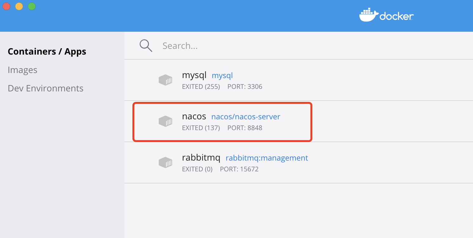Image resolution: width=473 pixels, height=238 pixels.
Task: Click the mysql container icon
Action: 165,80
